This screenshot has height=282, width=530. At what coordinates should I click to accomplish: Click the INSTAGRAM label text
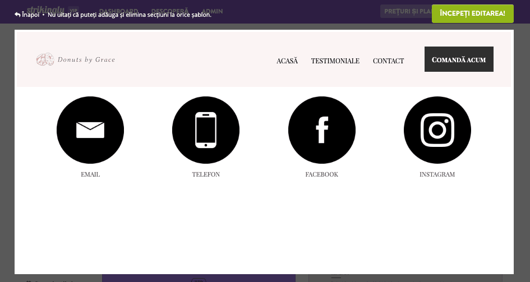click(x=437, y=174)
